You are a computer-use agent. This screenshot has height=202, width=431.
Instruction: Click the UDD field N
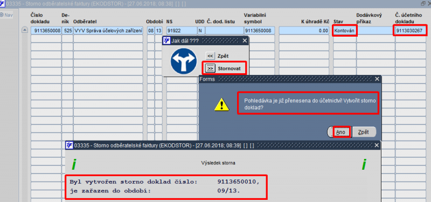point(201,31)
